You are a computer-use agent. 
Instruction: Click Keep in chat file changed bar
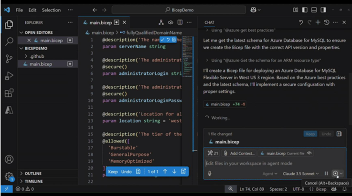pyautogui.click(x=310, y=134)
